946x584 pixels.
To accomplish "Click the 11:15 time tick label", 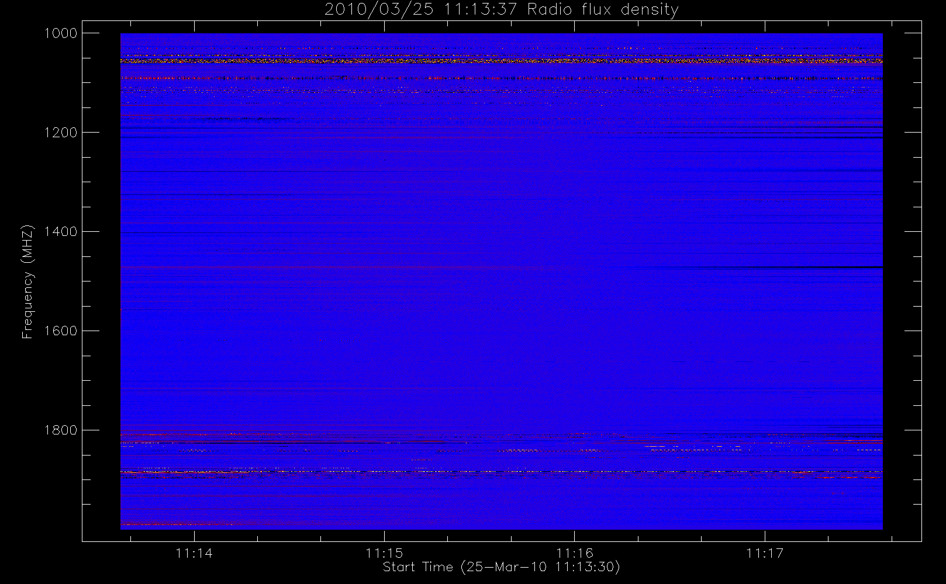I will (384, 553).
